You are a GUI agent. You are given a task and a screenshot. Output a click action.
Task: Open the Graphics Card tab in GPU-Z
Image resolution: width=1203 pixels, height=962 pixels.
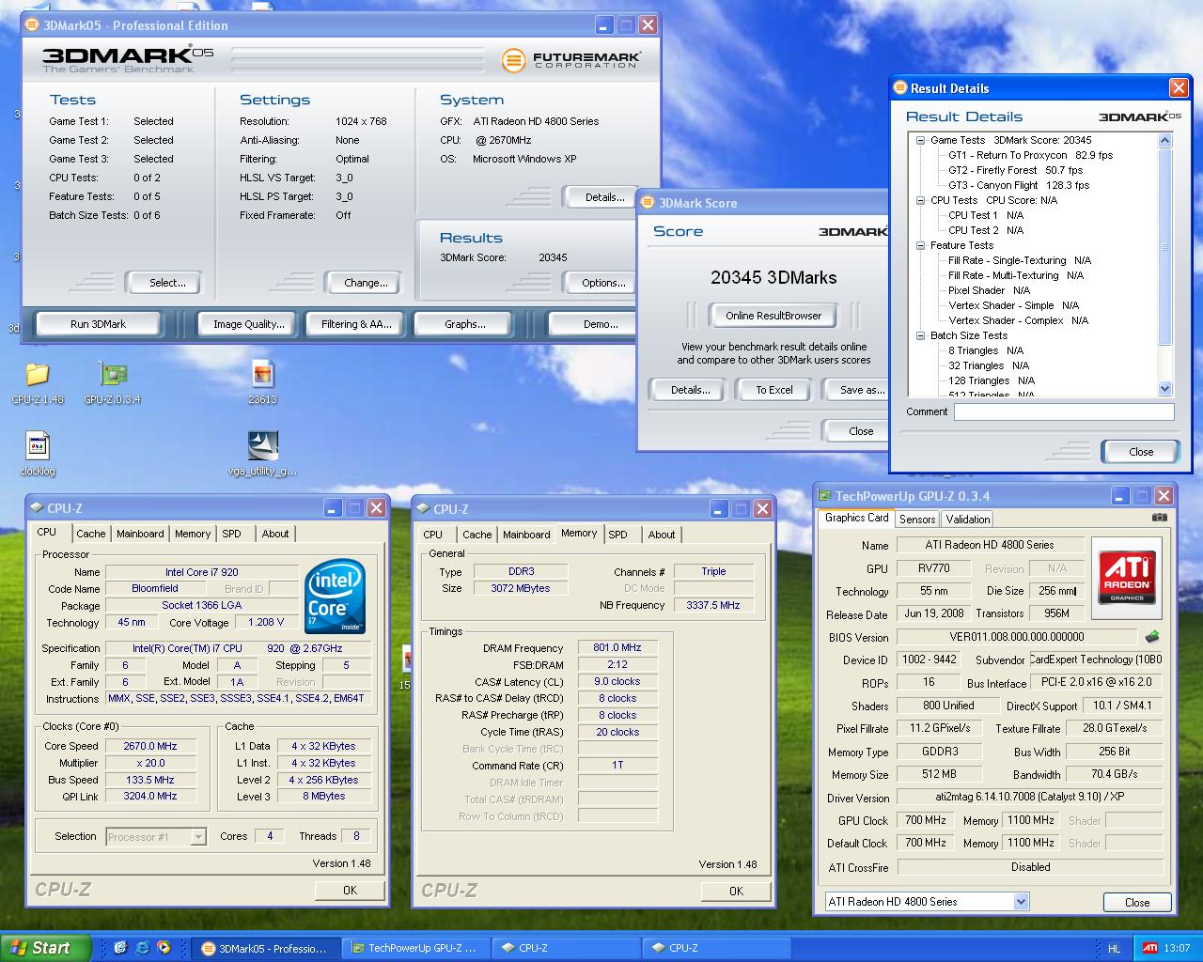856,518
